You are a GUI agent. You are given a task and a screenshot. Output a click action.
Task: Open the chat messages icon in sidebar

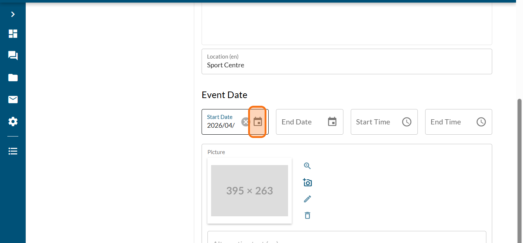13,56
